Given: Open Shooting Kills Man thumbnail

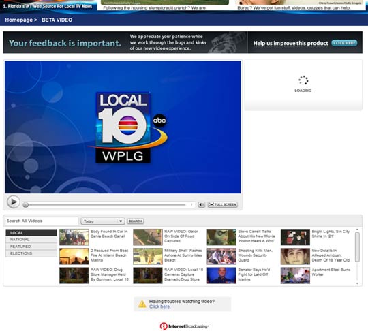Looking at the screenshot, I should point(221,256).
